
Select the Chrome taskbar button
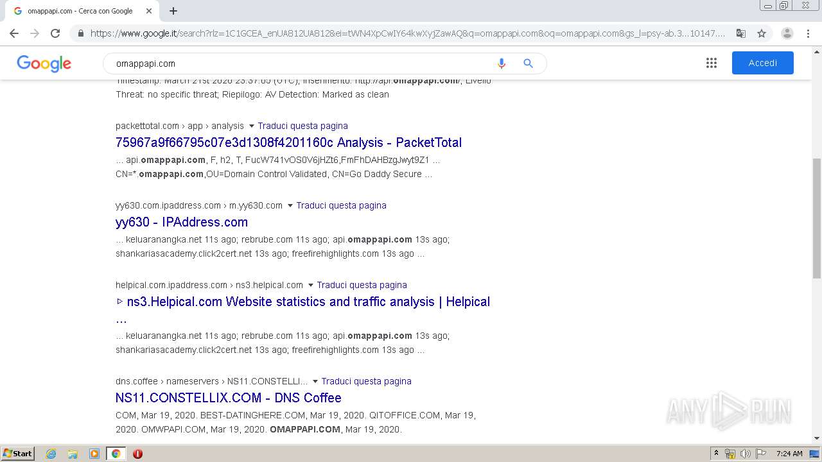(116, 454)
